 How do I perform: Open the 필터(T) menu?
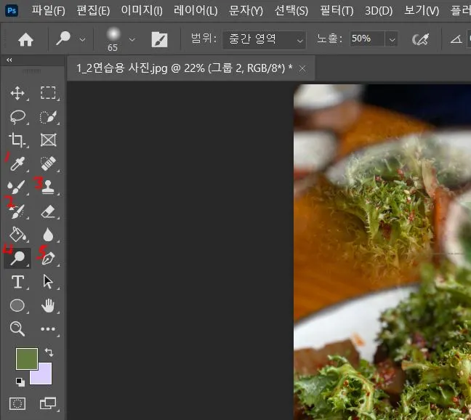(337, 11)
